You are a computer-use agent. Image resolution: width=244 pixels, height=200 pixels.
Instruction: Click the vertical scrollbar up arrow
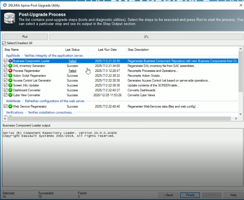pyautogui.click(x=240, y=49)
